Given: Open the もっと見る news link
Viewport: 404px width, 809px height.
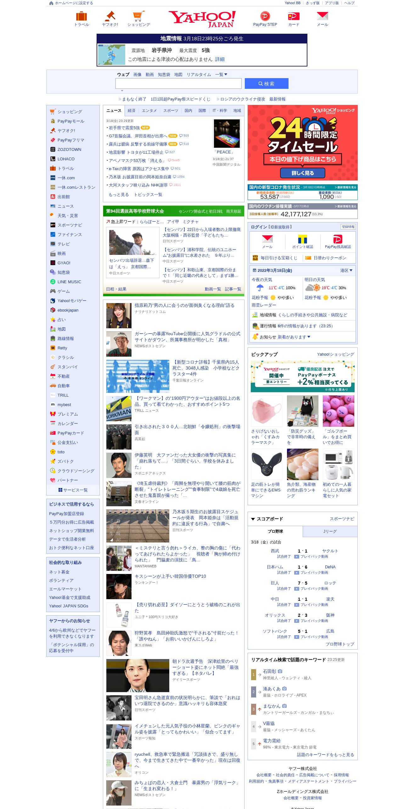Looking at the screenshot, I should tap(119, 195).
